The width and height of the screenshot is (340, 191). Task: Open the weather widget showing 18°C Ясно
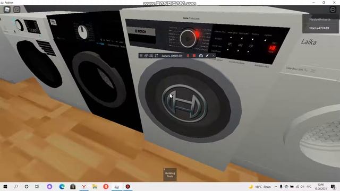(260, 187)
